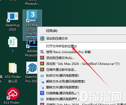Select the red KS3 Finder cloud shortcut
126x105 pixels.
coord(13,96)
